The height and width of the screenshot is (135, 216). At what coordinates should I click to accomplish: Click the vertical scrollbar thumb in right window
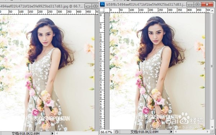212,66
